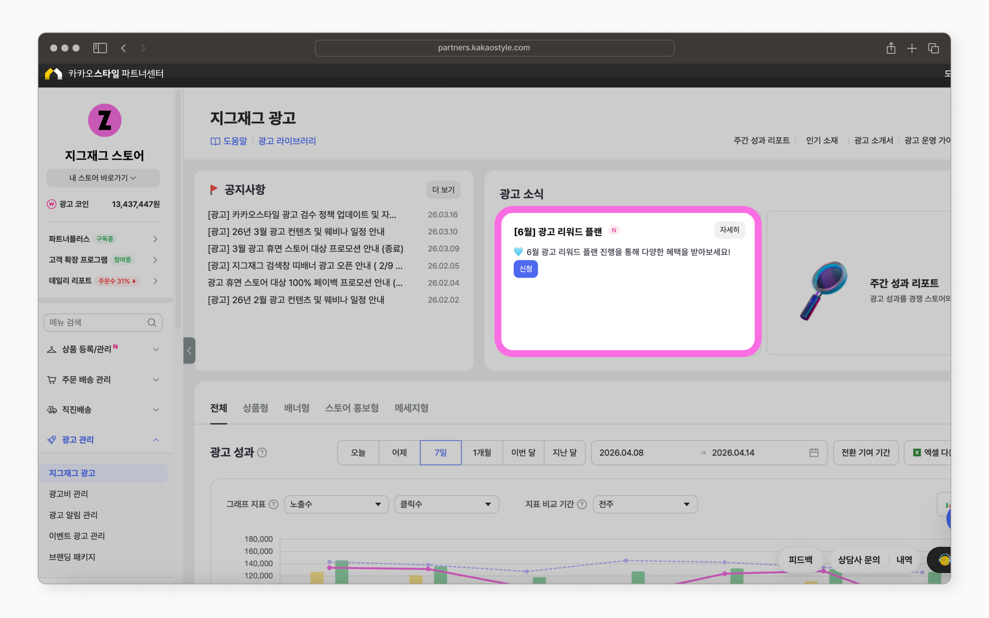Open the 광고 라이브러리 link
The width and height of the screenshot is (989, 618).
coord(287,141)
